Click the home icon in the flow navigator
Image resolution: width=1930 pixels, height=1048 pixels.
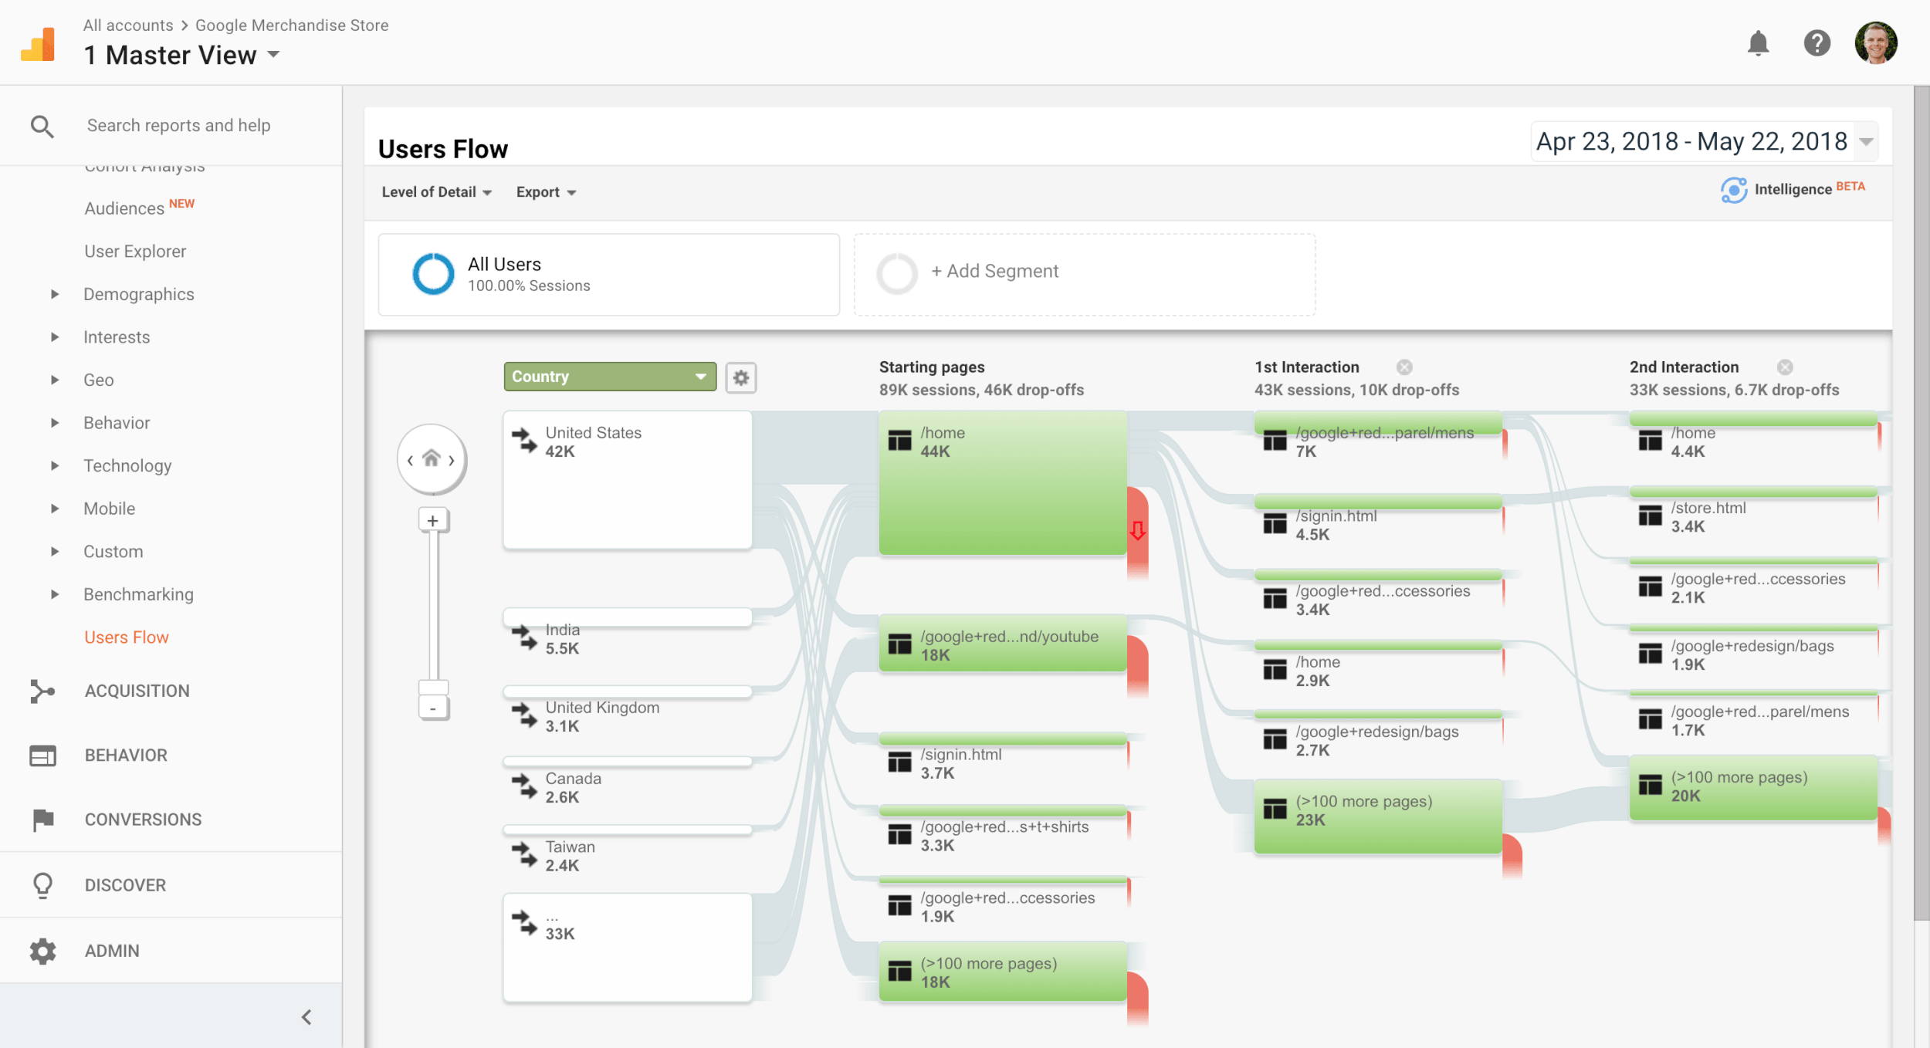[432, 458]
